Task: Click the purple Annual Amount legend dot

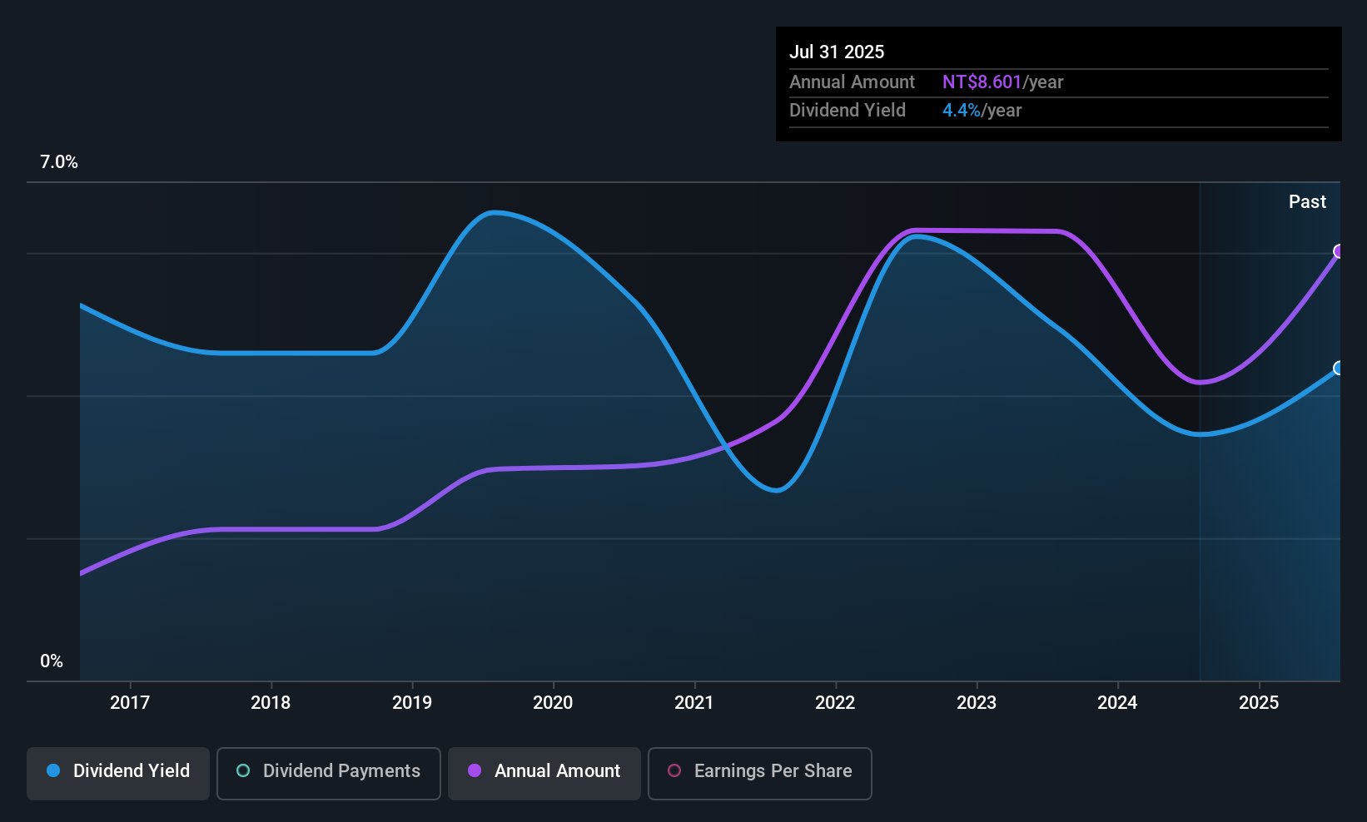Action: coord(475,770)
